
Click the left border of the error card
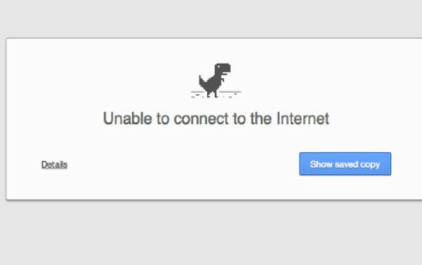[6, 119]
